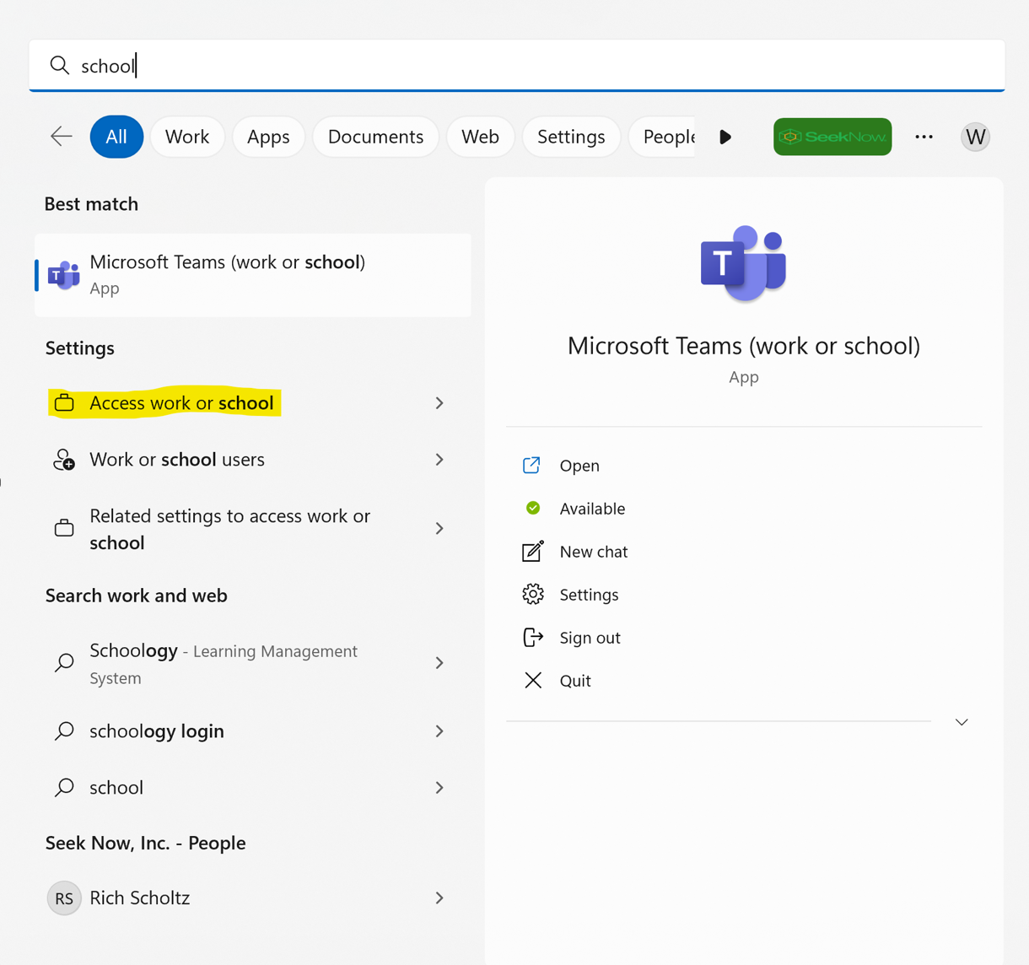
Task: Click the play arrow to show more filters
Action: (725, 137)
